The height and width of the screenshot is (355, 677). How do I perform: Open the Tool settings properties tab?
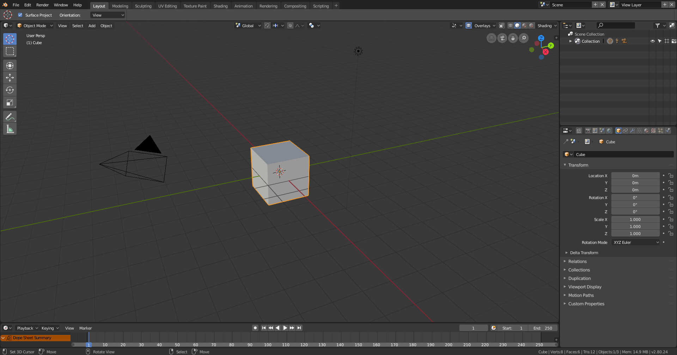pyautogui.click(x=579, y=131)
